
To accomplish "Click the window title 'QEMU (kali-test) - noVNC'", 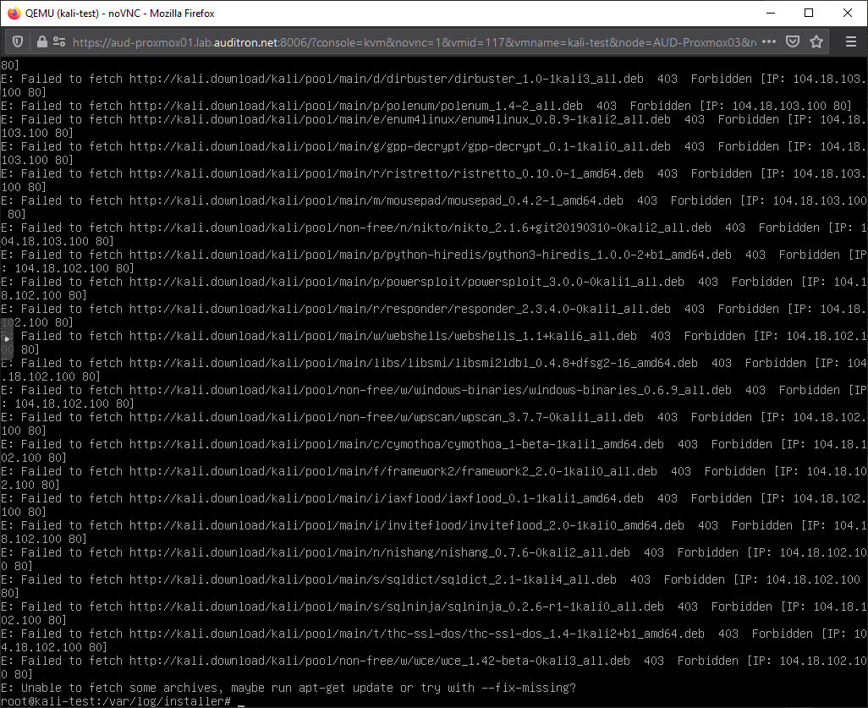I will point(113,13).
